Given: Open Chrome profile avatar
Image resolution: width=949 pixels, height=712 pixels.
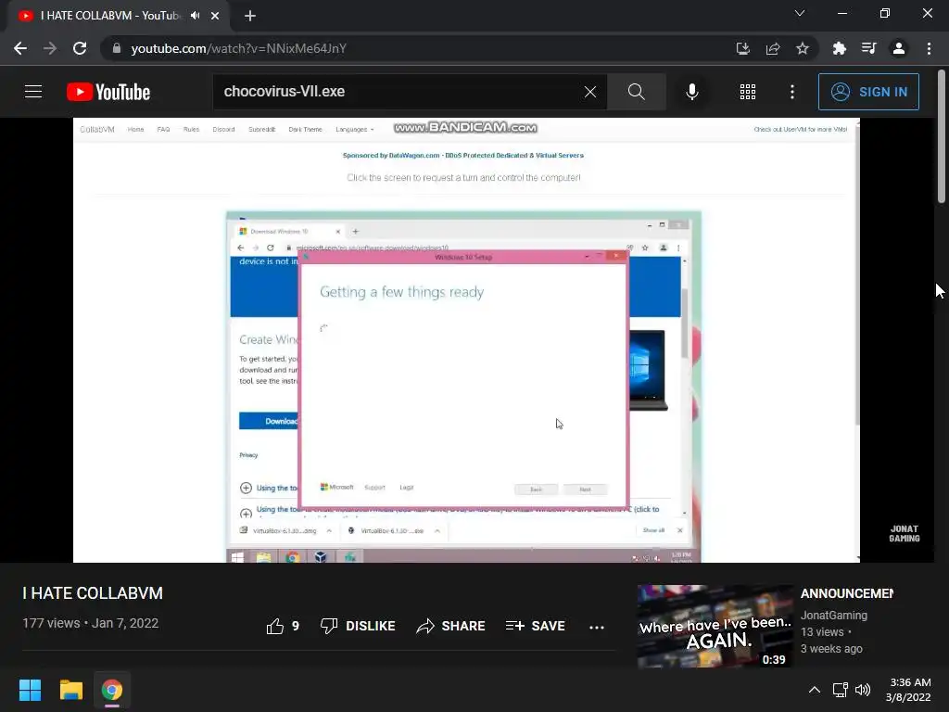Looking at the screenshot, I should tap(899, 48).
